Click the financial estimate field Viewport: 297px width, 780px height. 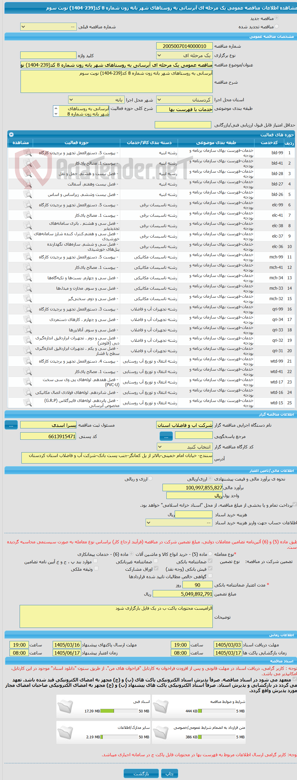pos(193,488)
